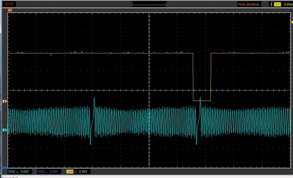Select the rising edge trigger icon
Image resolution: width=293 pixels, height=178 pixels.
coord(271,4)
